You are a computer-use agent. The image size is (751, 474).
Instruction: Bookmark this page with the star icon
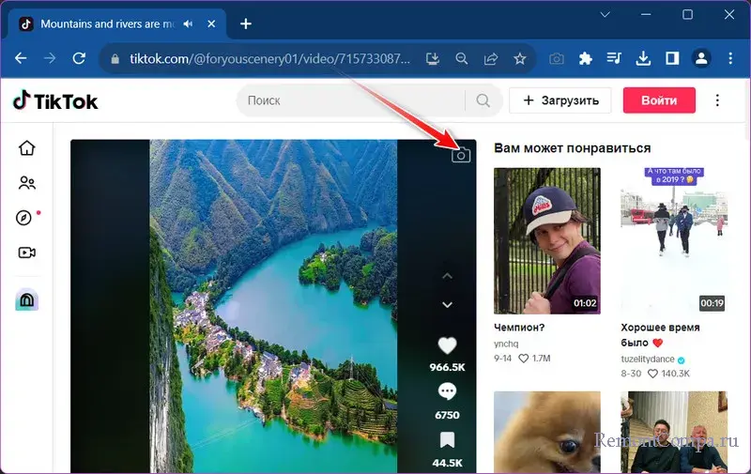click(519, 59)
